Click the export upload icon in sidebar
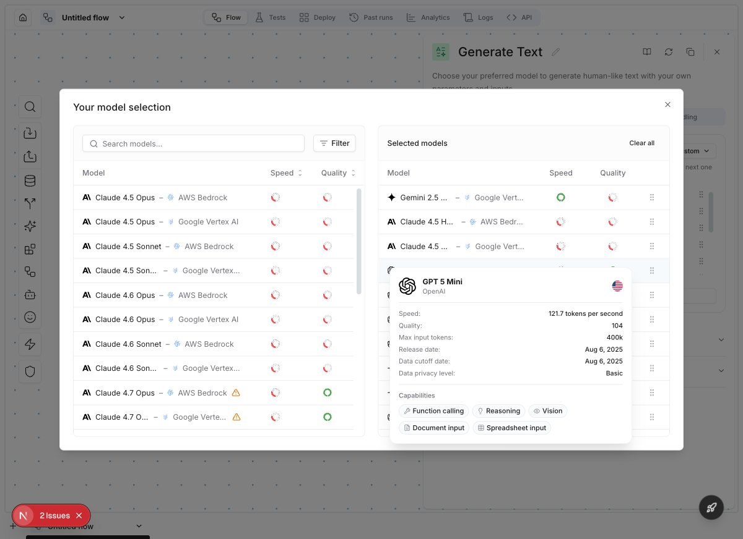This screenshot has height=539, width=743. (30, 157)
